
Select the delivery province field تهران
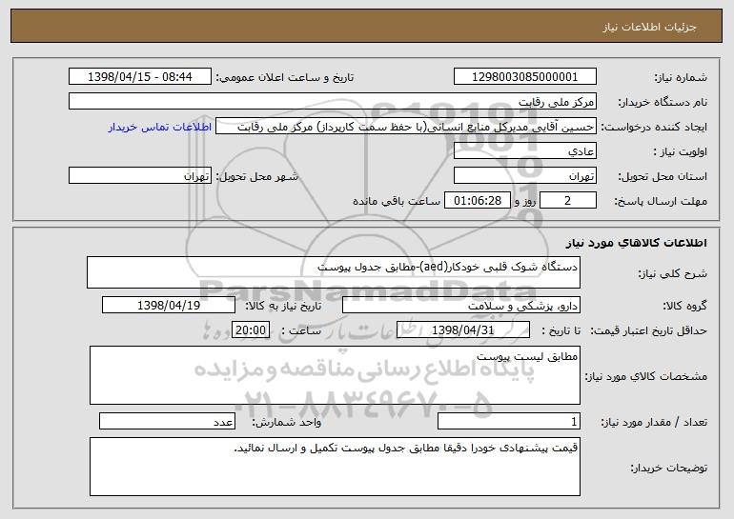(524, 176)
